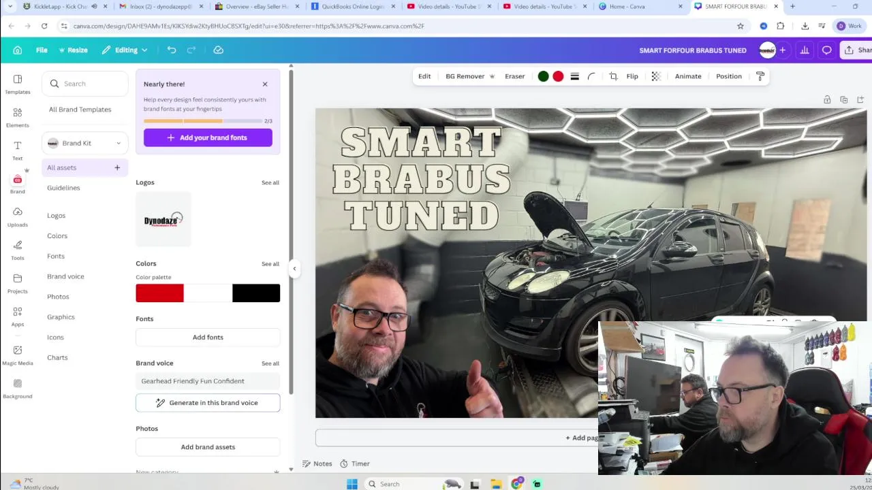Select Graphics category in brand list
Screen dimensions: 872x490
pyautogui.click(x=61, y=317)
